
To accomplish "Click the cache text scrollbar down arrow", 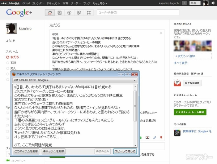I will pos(135,146).
